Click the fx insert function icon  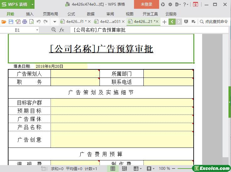62,30
